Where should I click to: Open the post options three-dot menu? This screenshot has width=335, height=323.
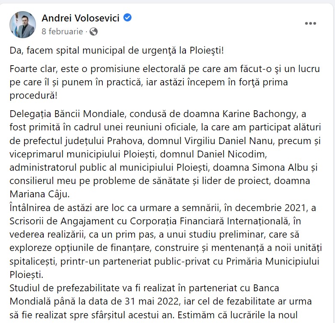coord(310,24)
